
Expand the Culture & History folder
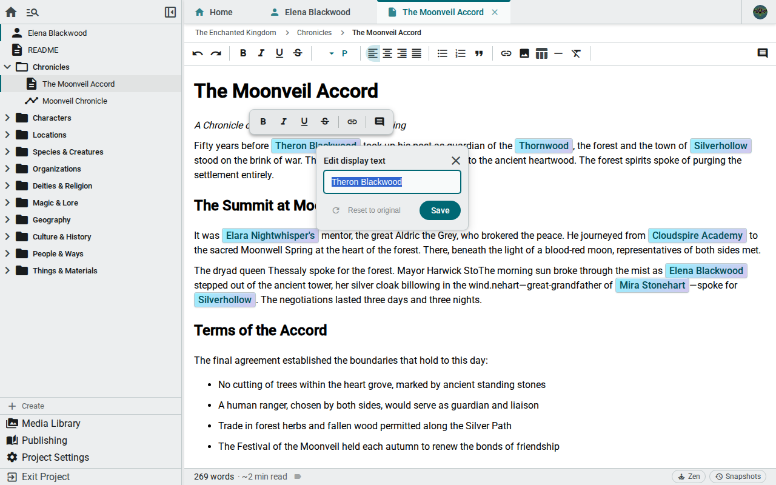[x=7, y=236]
